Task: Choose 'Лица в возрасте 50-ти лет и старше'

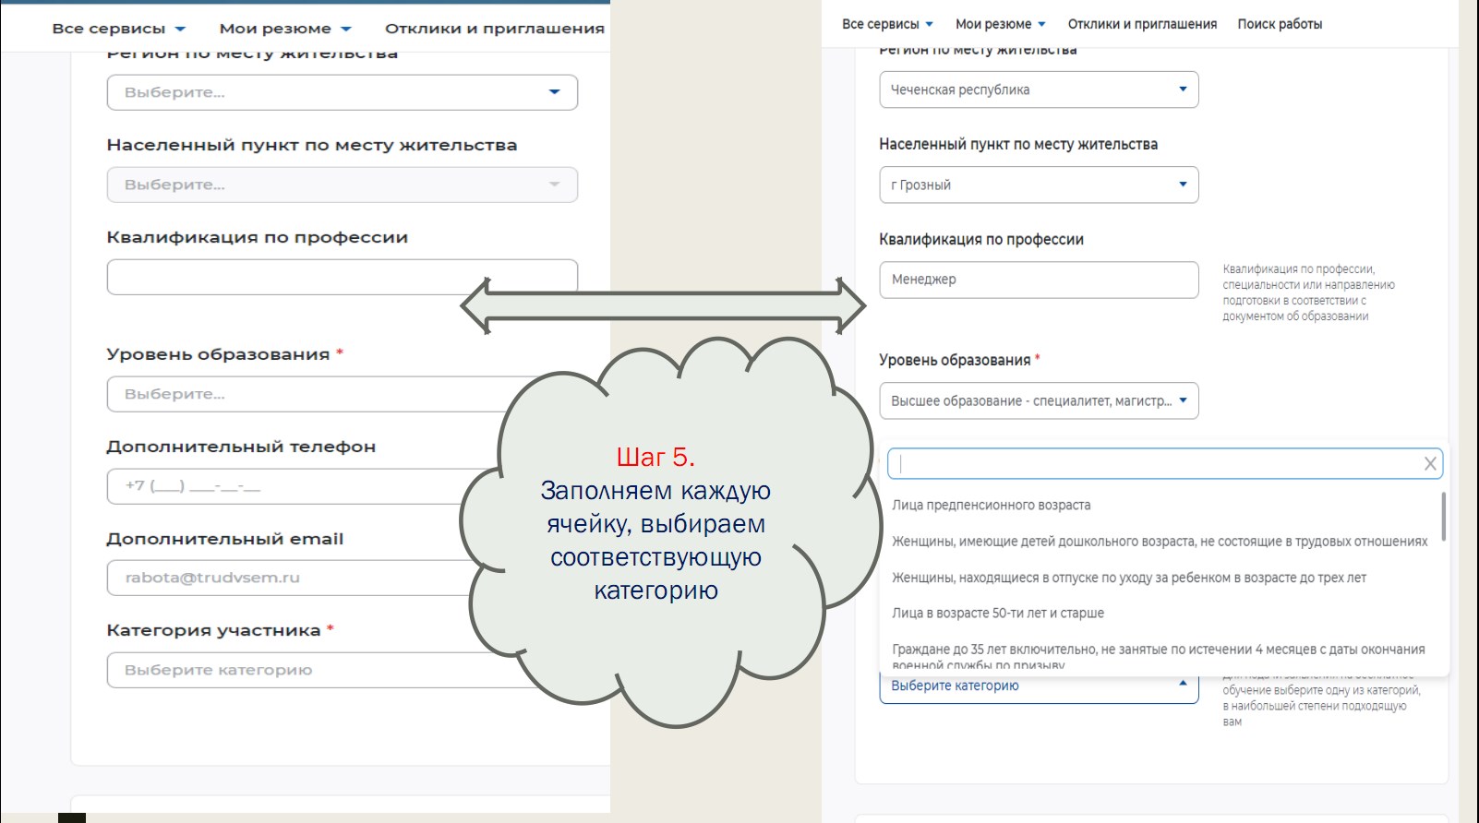Action: point(997,614)
